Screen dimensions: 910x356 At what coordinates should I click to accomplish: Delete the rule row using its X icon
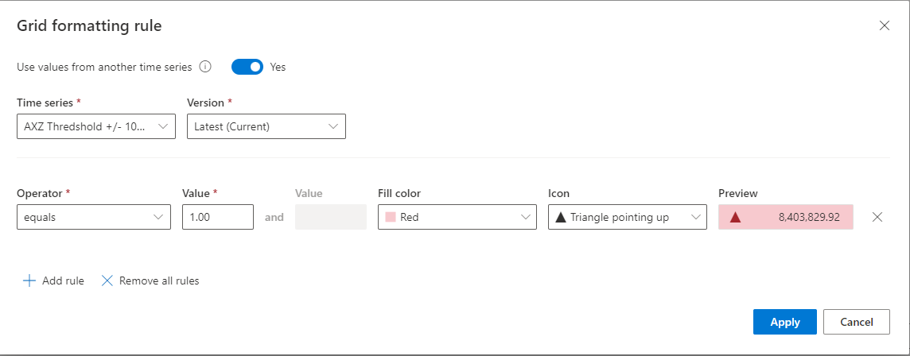pos(877,217)
